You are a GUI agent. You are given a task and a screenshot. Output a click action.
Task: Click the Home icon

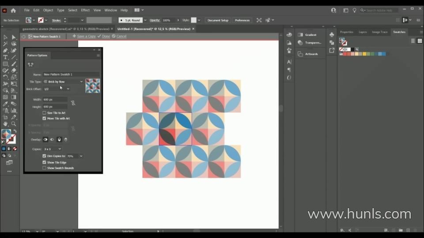pos(13,11)
